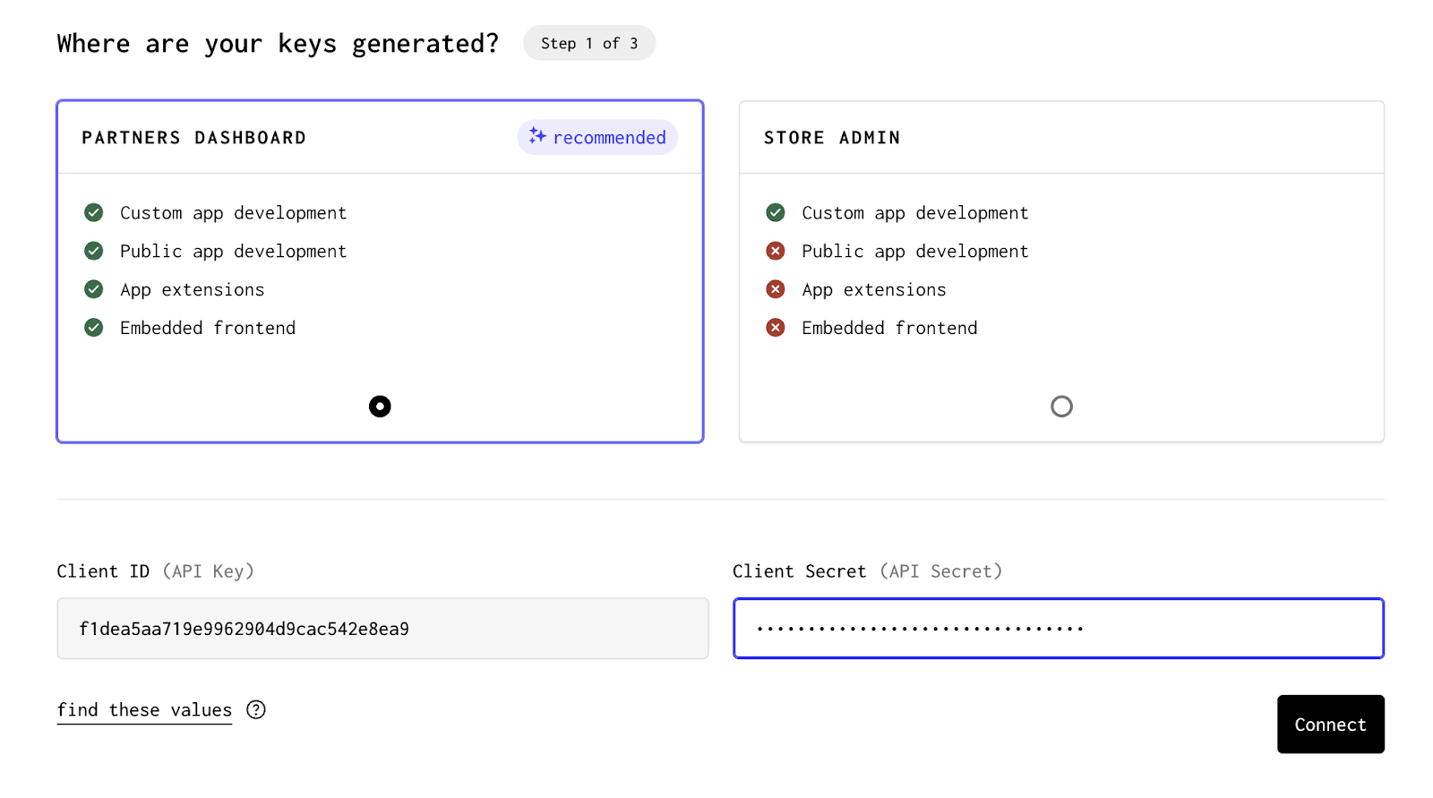Click Partners check icon for App extensions
The height and width of the screenshot is (798, 1433).
click(x=94, y=289)
